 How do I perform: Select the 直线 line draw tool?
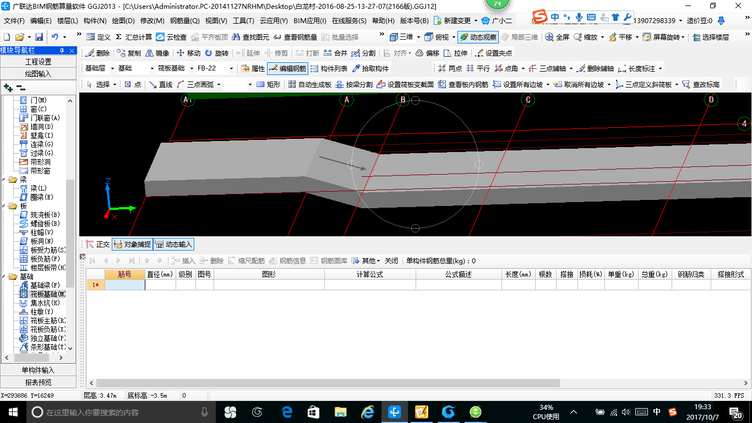pos(161,84)
